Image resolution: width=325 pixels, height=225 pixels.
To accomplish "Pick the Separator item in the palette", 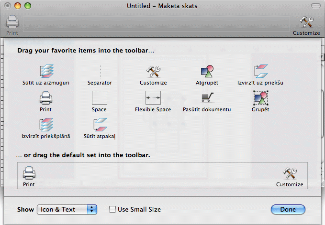I will tap(100, 71).
